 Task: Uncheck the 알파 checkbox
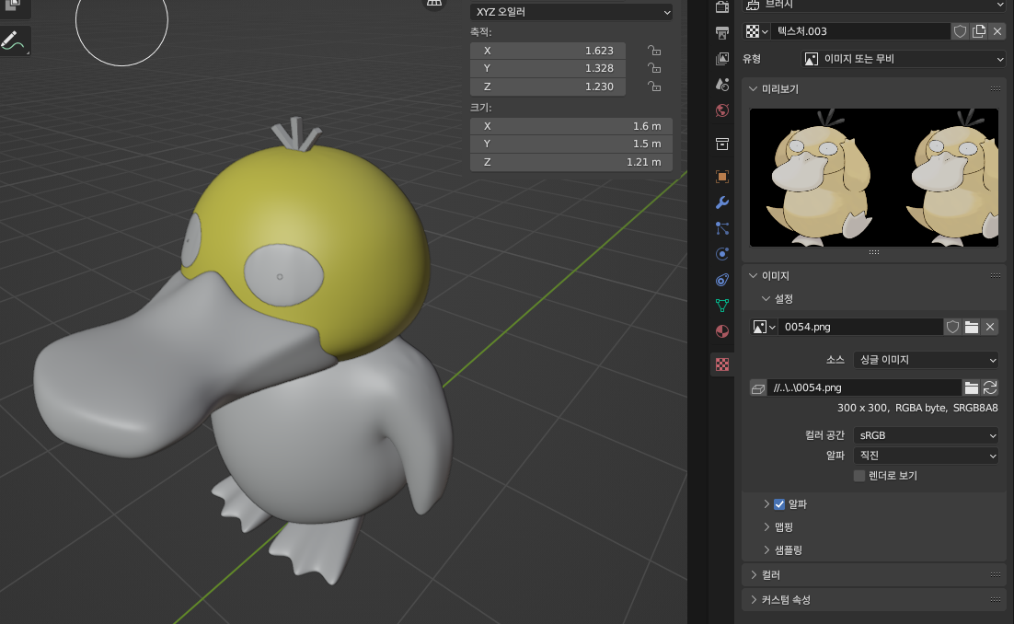tap(779, 504)
